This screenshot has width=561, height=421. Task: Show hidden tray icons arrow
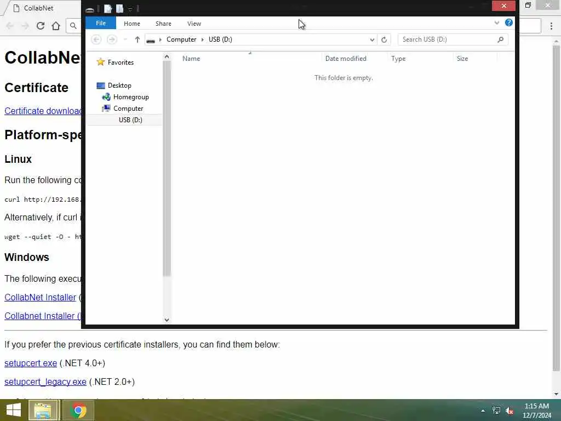(483, 411)
